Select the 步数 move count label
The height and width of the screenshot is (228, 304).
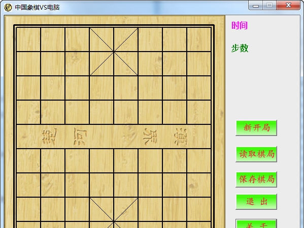tap(240, 48)
